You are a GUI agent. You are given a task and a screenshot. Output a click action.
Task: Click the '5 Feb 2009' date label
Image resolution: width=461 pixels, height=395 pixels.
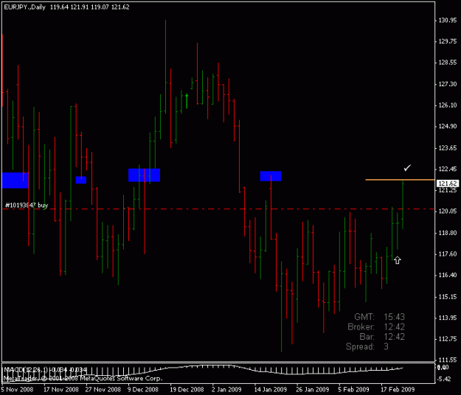(x=353, y=390)
